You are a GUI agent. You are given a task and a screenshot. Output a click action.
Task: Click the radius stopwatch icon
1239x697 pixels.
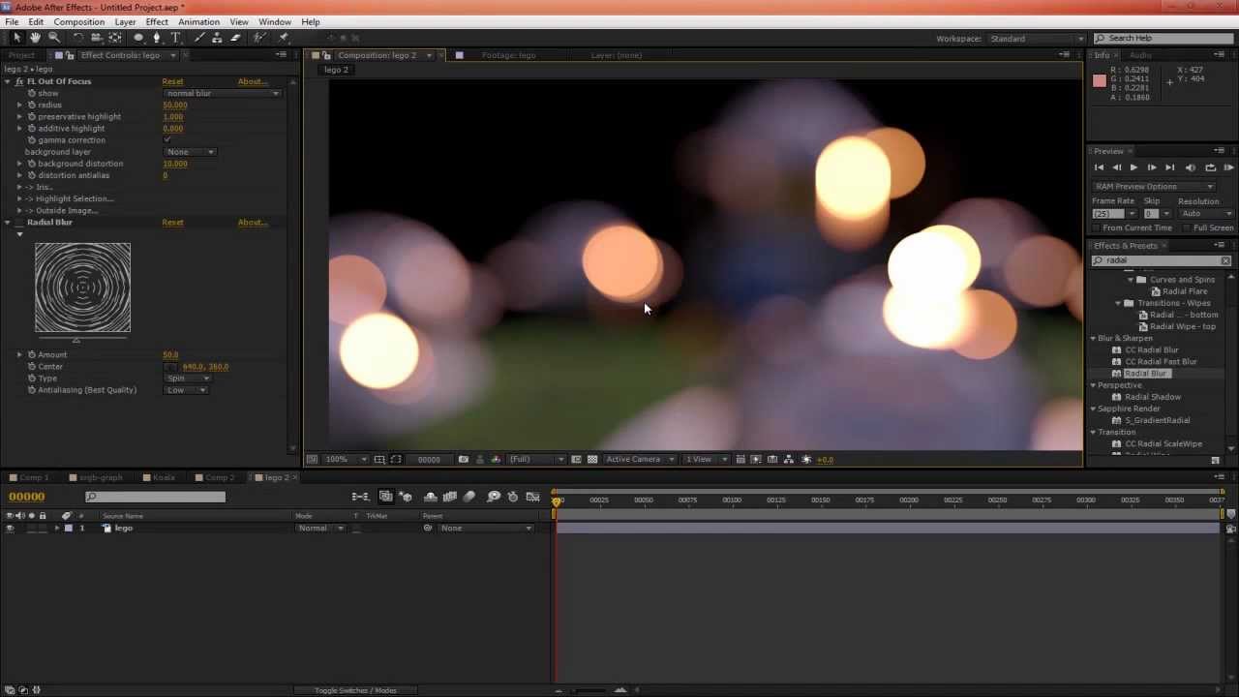31,105
